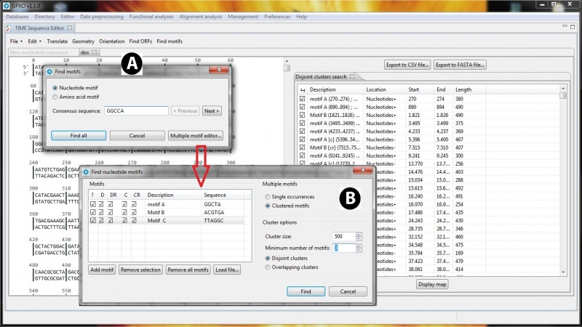Image resolution: width=582 pixels, height=327 pixels.
Task: Click the Multiple motif editor button
Action: tap(195, 135)
